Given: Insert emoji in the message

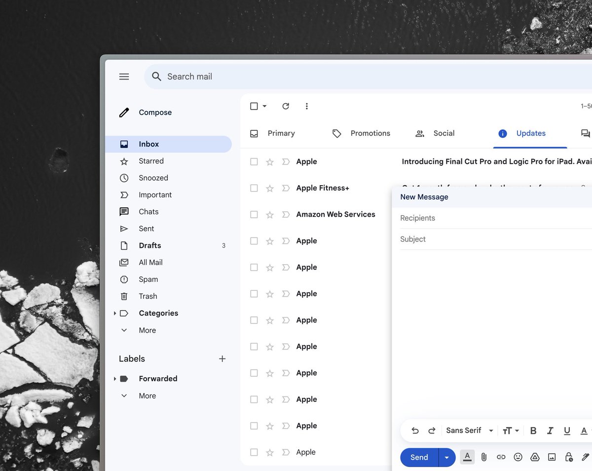Looking at the screenshot, I should coord(518,457).
